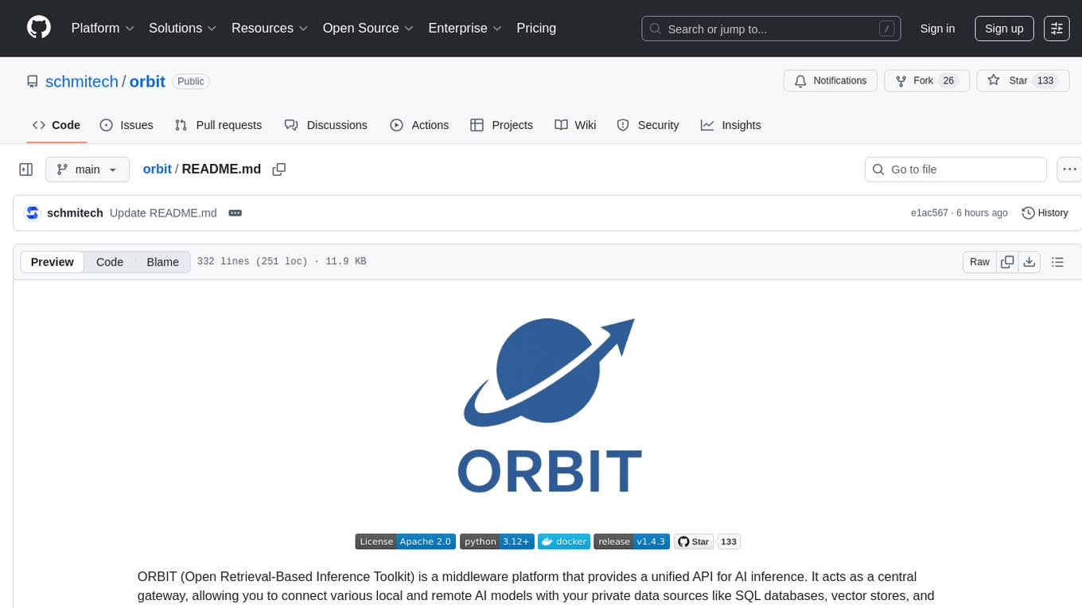Open the Pricing page

[536, 28]
